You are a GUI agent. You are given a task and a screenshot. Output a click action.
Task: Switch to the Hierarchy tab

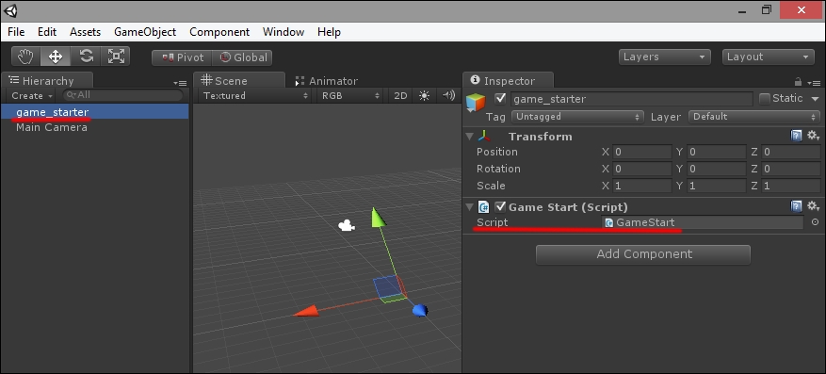[x=47, y=81]
